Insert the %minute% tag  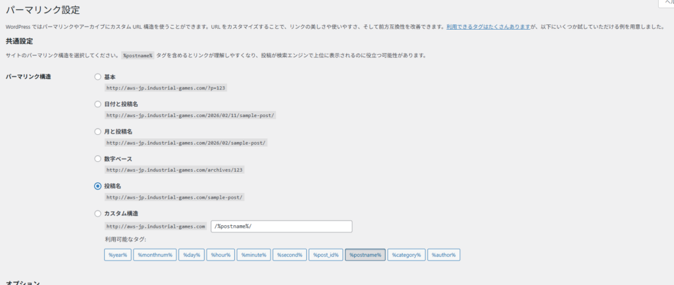pos(253,255)
